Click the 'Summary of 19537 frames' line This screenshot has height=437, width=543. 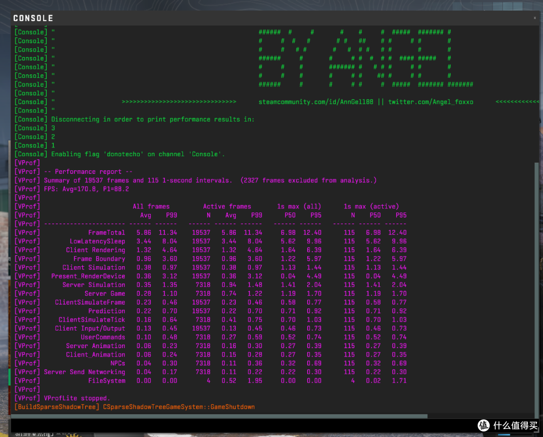point(195,180)
